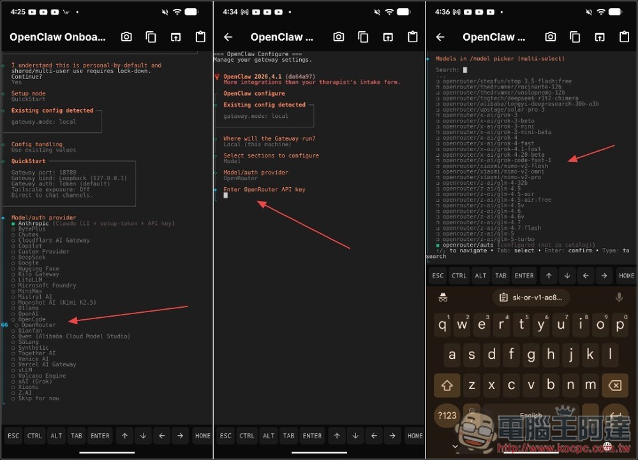Choose the 'Skip for now' provider option

point(38,398)
